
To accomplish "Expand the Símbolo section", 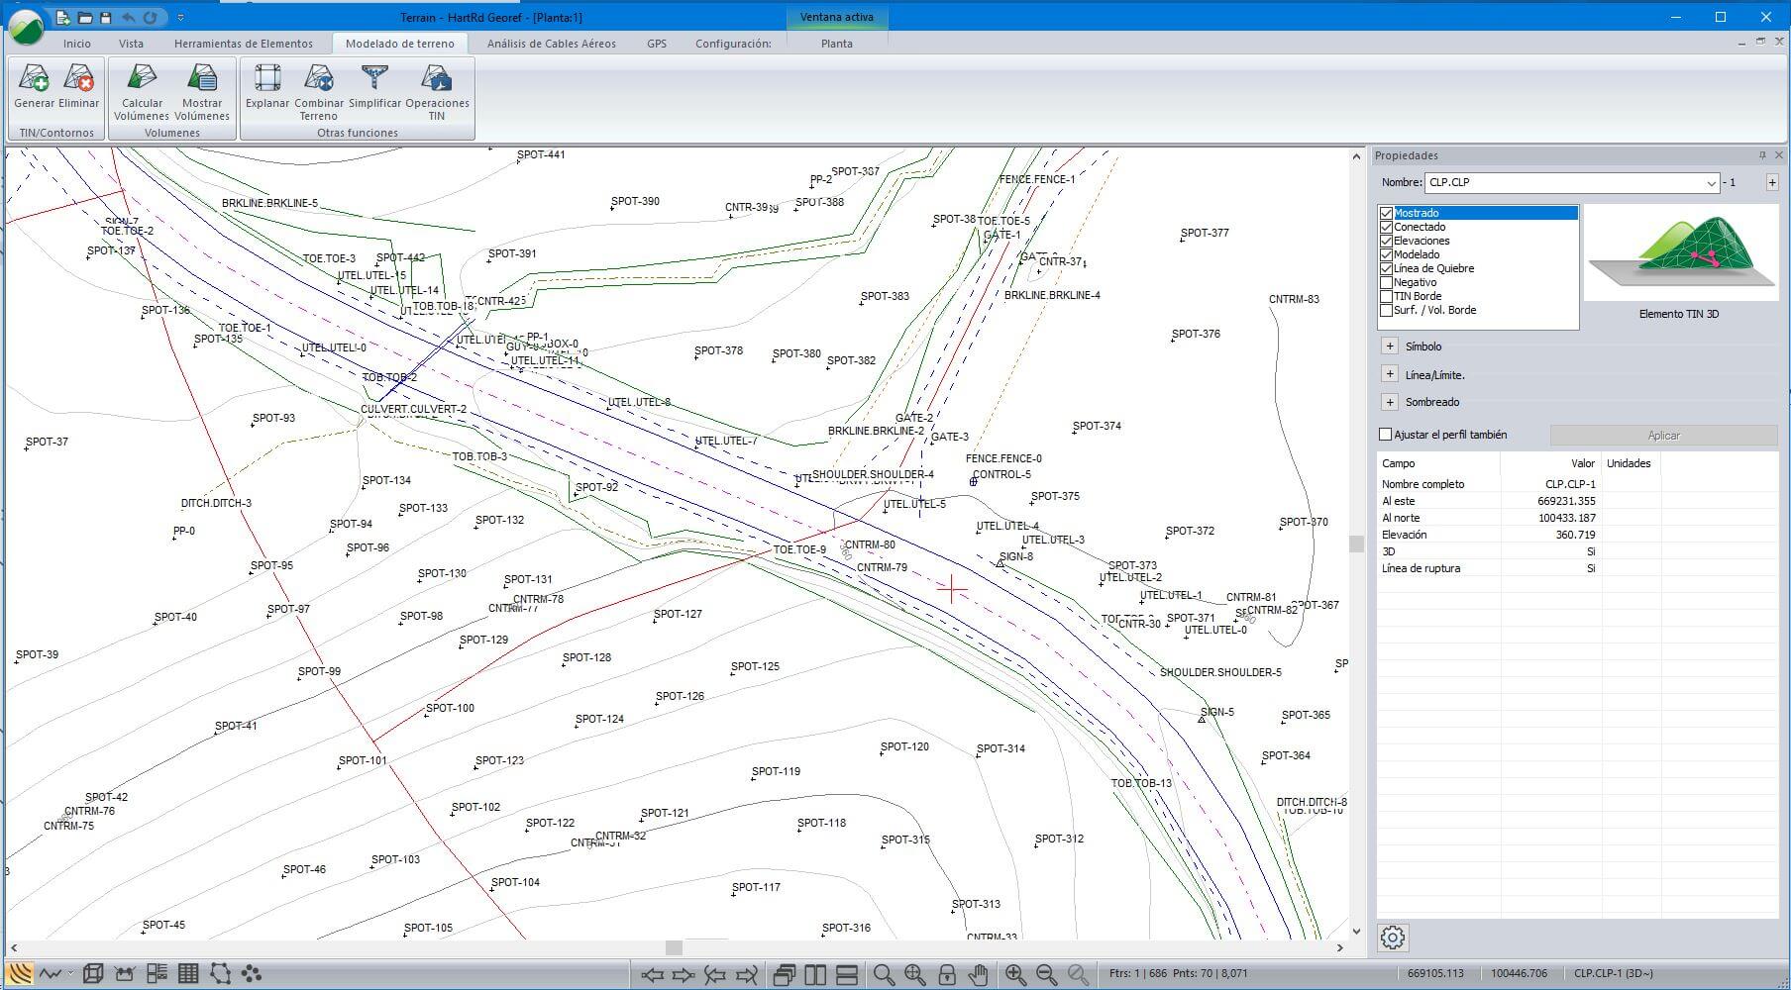I will [x=1390, y=346].
